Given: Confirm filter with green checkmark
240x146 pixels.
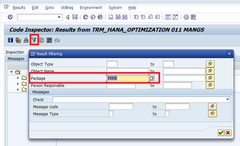Looking at the screenshot, I should click(x=221, y=133).
